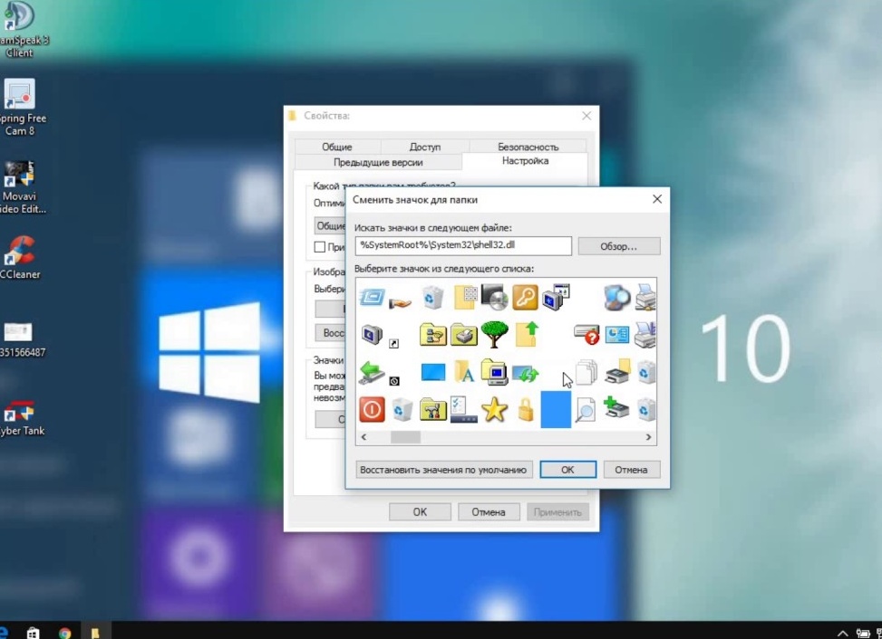The image size is (882, 639).
Task: Pick the device with red question mark
Action: coord(586,335)
